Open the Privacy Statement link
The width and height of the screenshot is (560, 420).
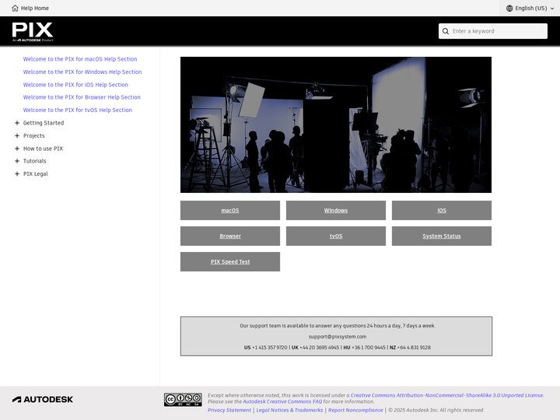click(229, 410)
